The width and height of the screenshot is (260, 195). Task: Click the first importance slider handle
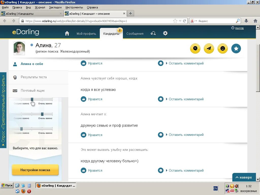(32, 99)
